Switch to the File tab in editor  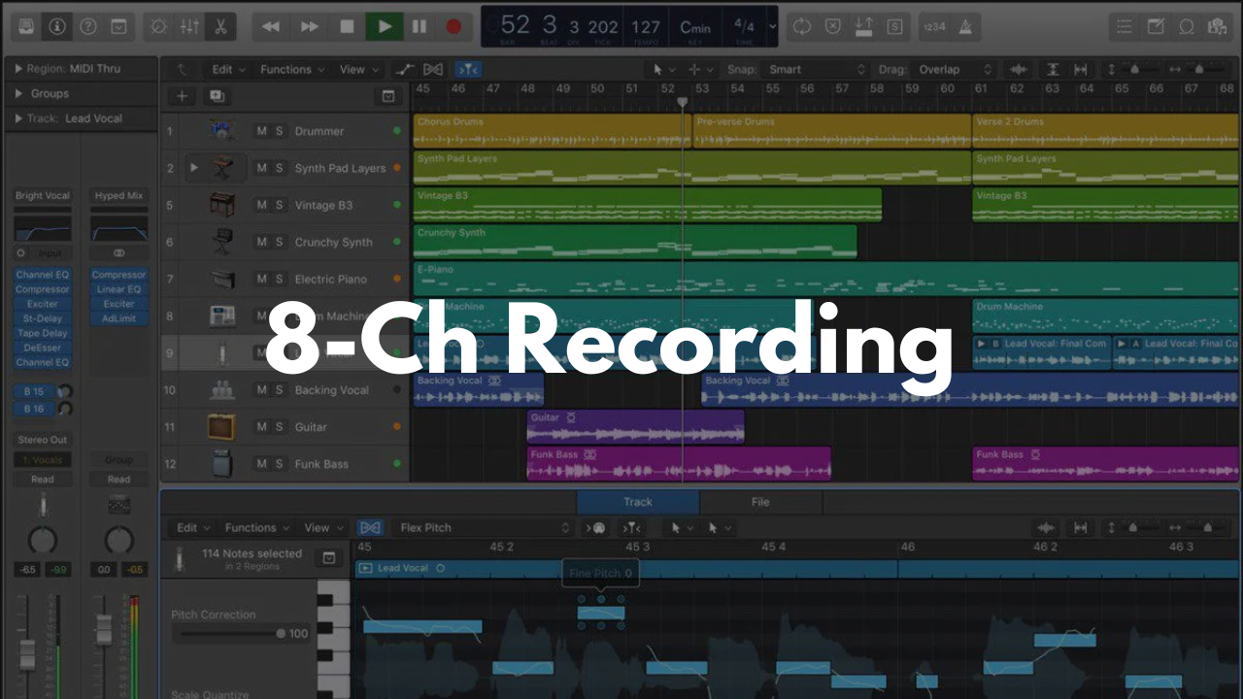pyautogui.click(x=759, y=502)
